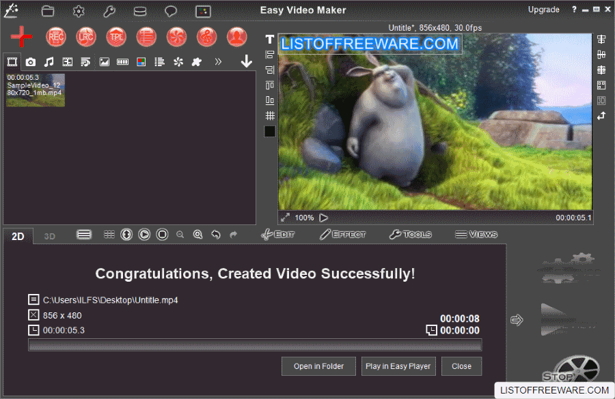Play the preview video
The image size is (615, 399).
[324, 218]
